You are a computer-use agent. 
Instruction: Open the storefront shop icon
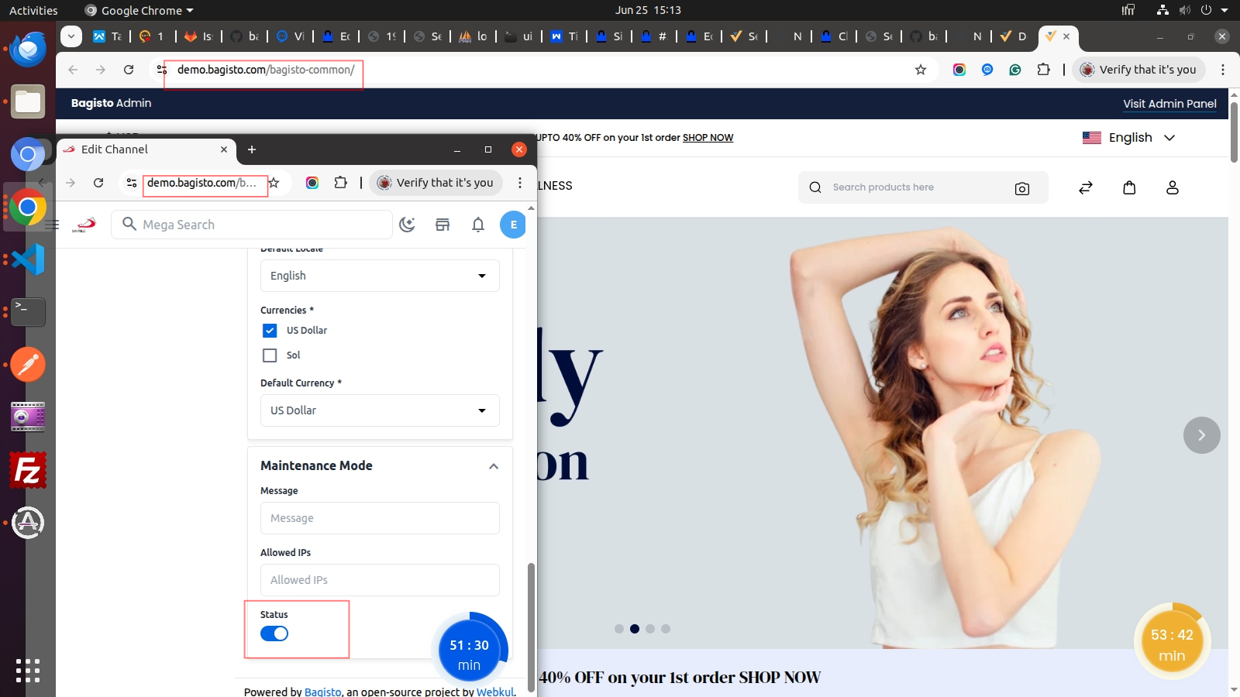click(443, 225)
